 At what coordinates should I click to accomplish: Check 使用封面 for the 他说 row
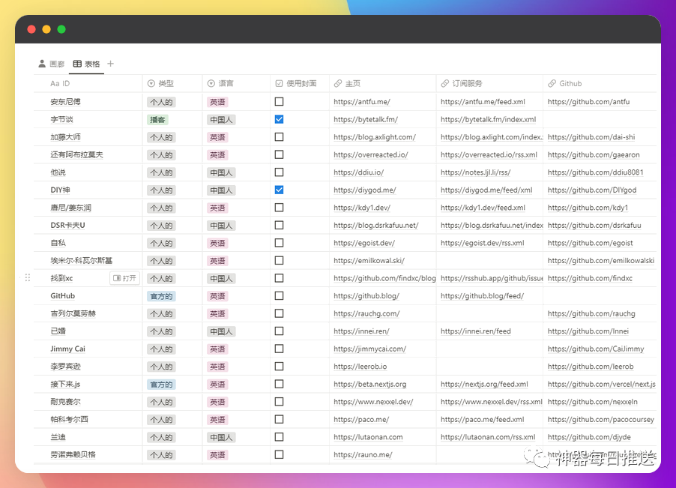coord(279,172)
